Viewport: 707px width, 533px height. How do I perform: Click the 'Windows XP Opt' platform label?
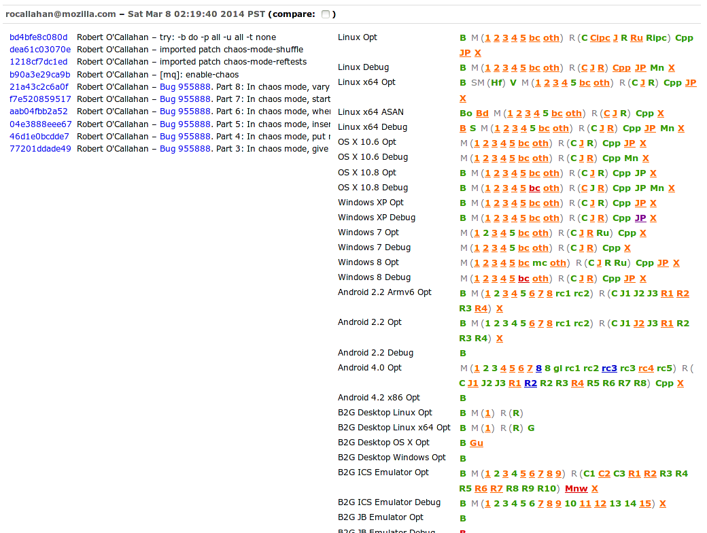(x=370, y=203)
